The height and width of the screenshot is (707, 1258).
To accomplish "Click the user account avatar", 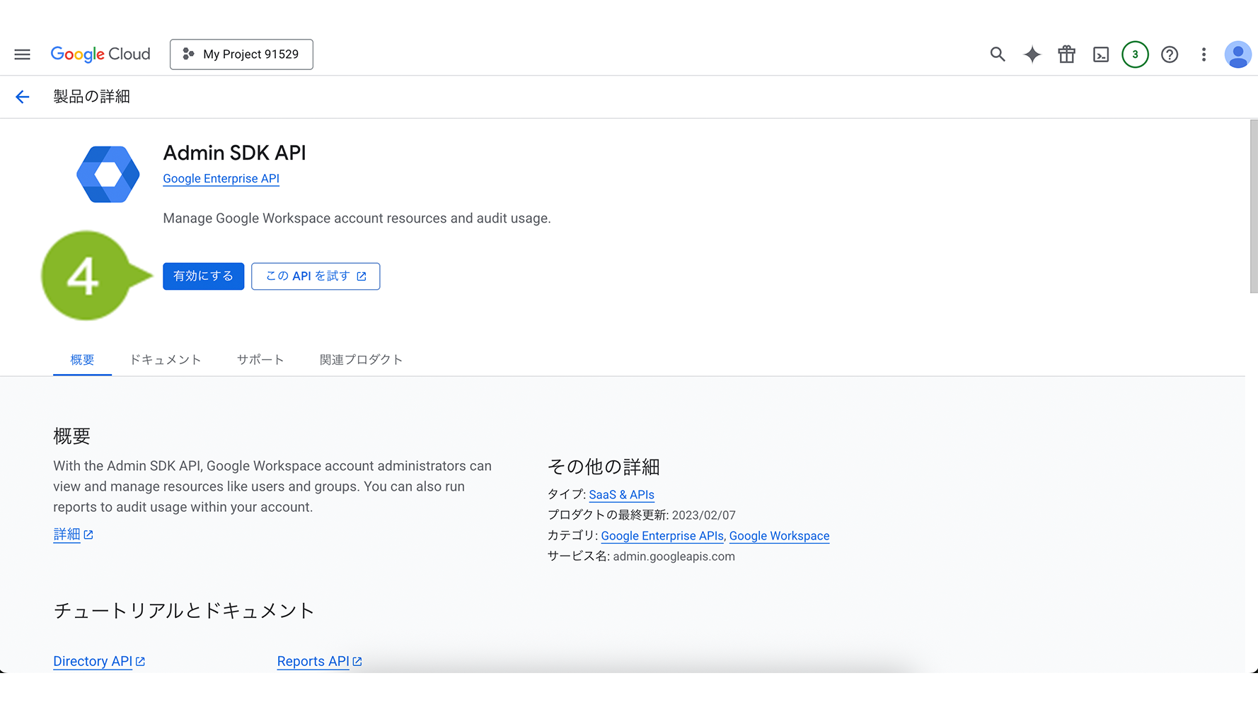I will [1237, 54].
